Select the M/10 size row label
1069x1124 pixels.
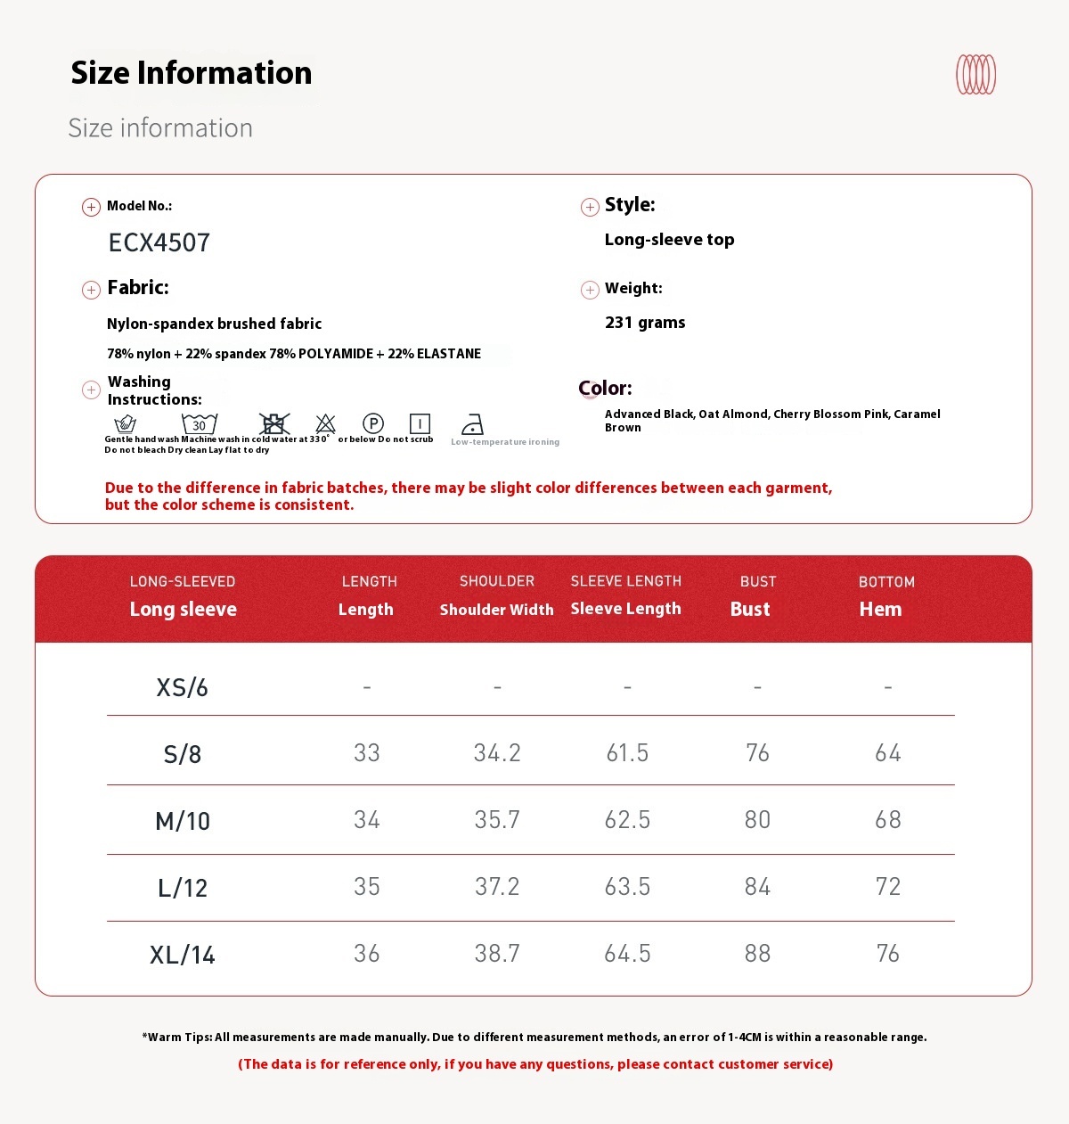[183, 821]
